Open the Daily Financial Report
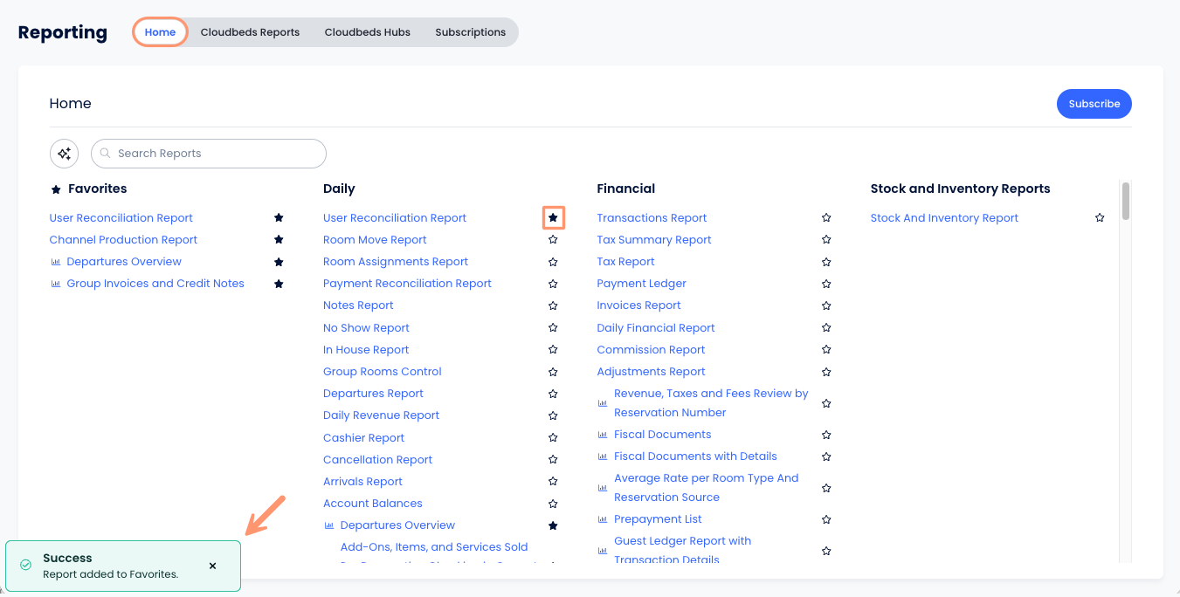The height and width of the screenshot is (597, 1180). (x=656, y=328)
